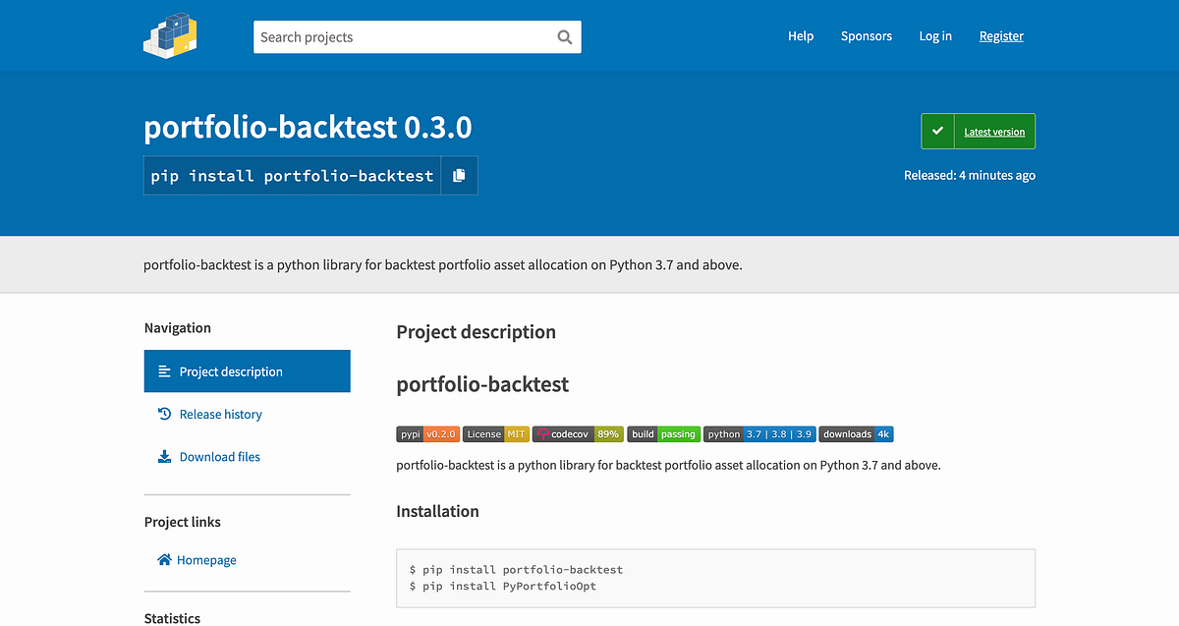Copy the pip install command via clipboard icon

coord(459,175)
